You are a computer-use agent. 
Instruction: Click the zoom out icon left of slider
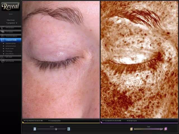tap(35, 129)
